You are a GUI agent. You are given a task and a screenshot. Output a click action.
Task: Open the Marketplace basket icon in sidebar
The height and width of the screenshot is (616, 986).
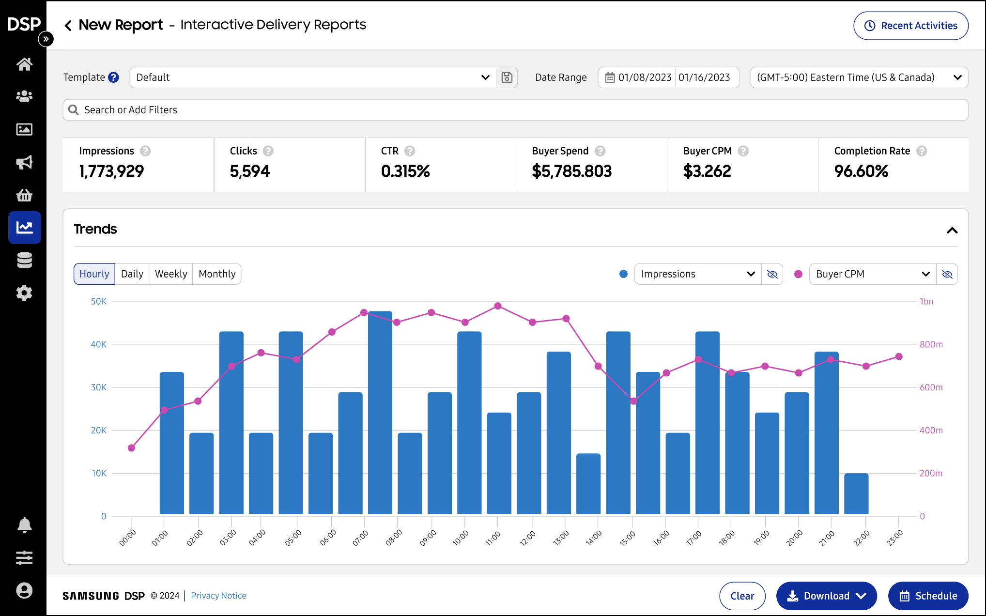pyautogui.click(x=24, y=195)
